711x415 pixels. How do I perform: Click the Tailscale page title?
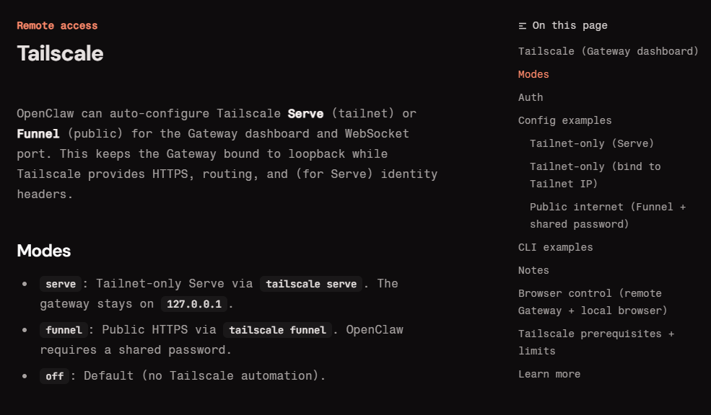61,53
